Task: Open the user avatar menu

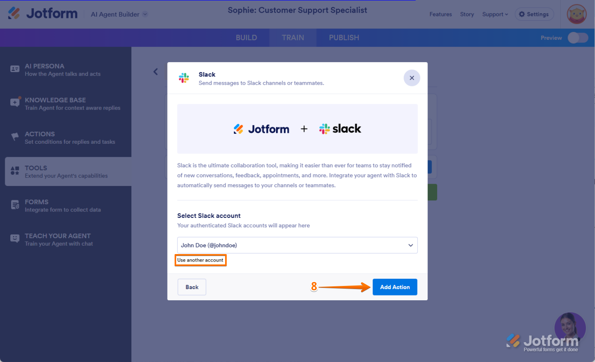Action: click(576, 14)
